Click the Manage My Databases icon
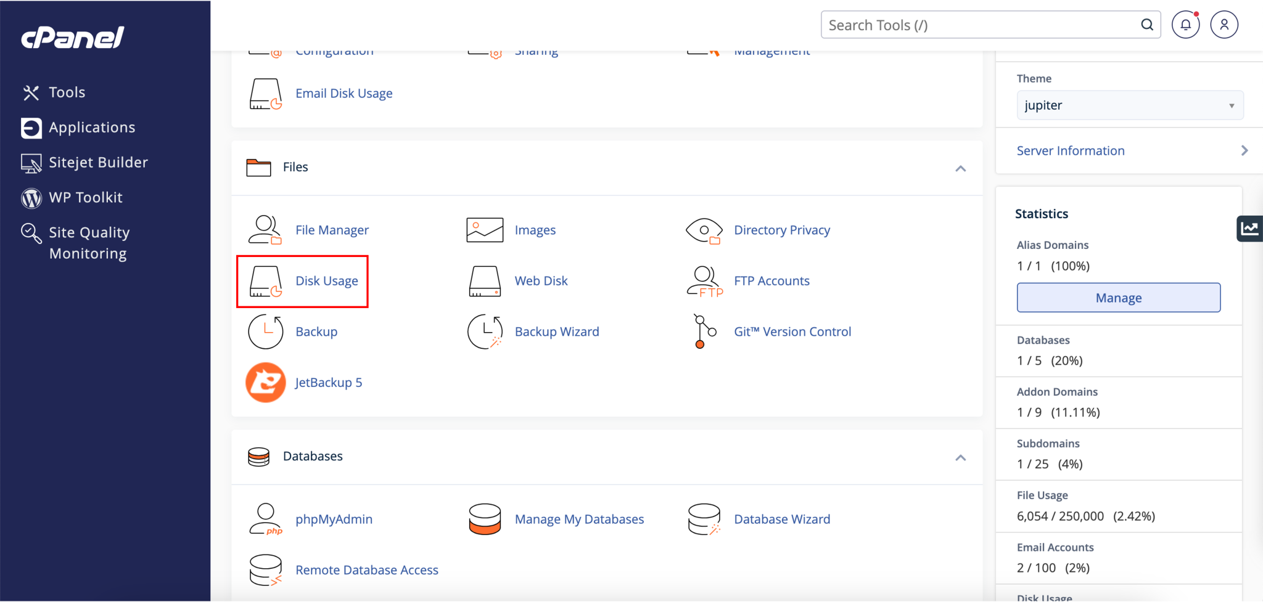Viewport: 1263px width, 602px height. click(x=485, y=519)
